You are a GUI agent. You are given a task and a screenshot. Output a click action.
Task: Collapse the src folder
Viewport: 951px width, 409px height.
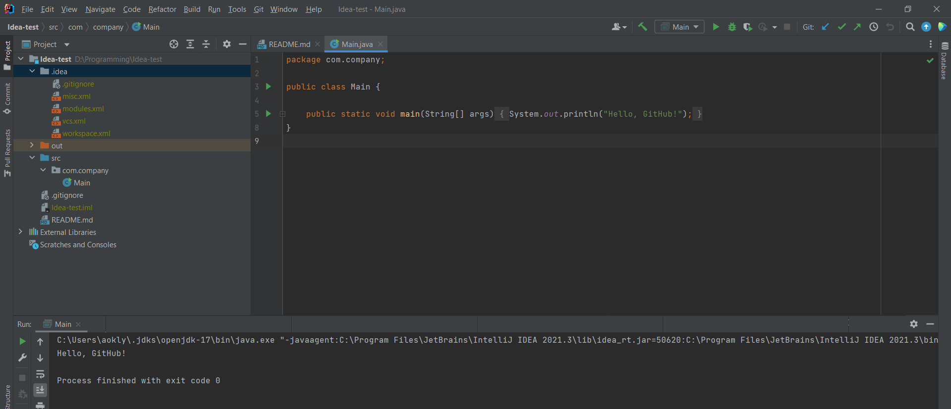point(32,158)
